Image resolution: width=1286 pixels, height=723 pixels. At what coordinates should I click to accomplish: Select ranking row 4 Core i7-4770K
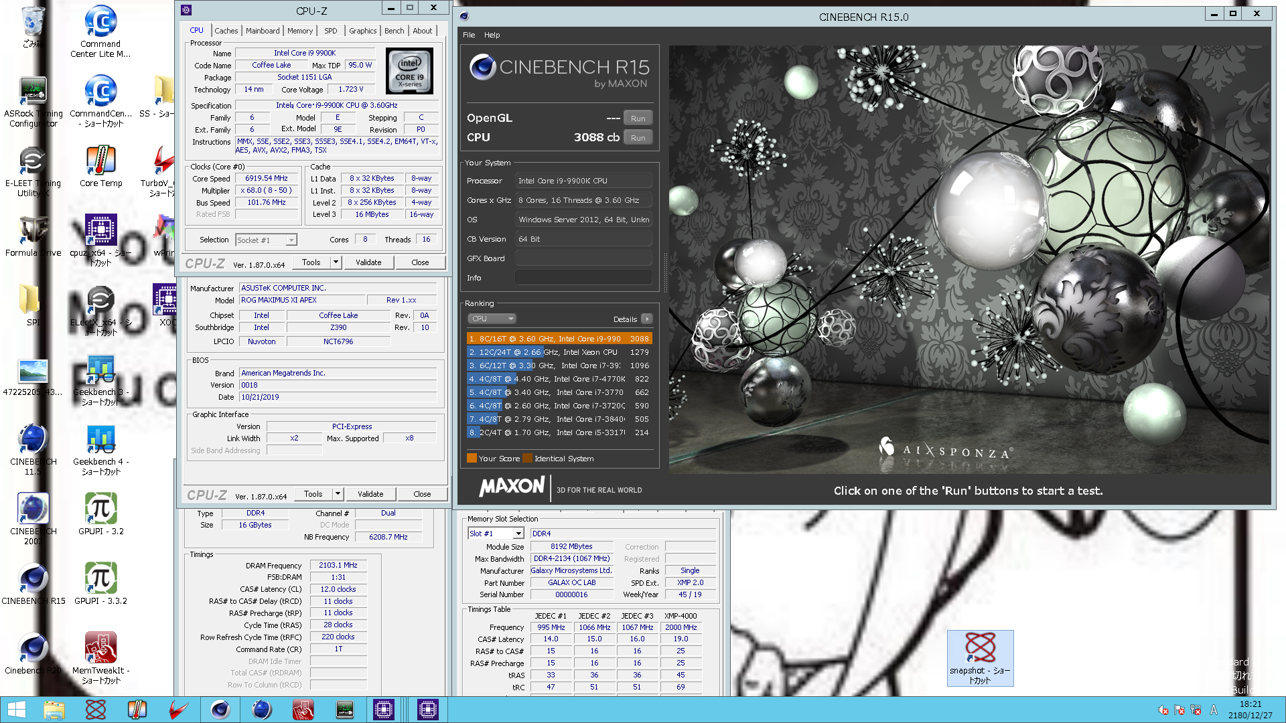click(559, 379)
